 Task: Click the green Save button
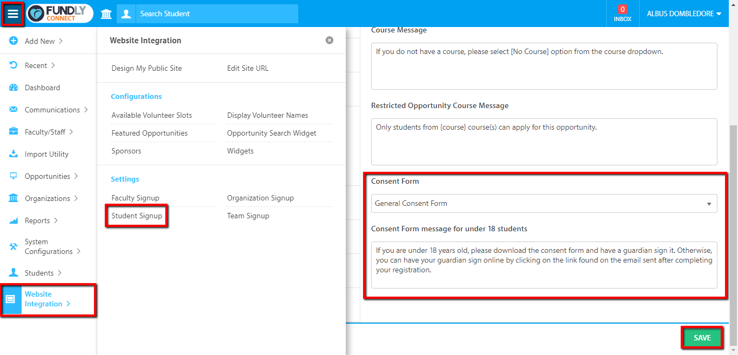[702, 338]
